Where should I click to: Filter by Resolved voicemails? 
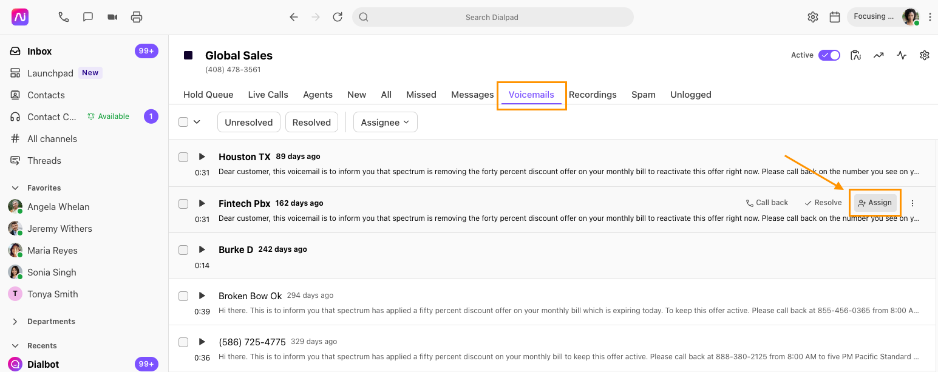(311, 122)
